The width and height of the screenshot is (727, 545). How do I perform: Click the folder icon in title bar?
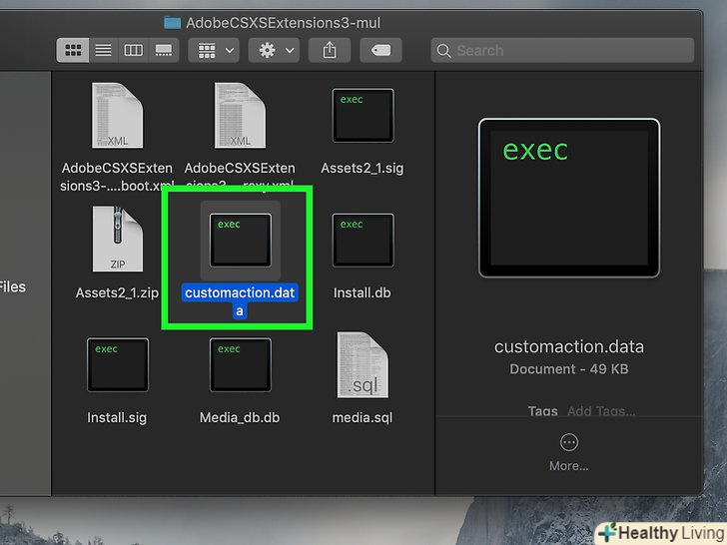(173, 23)
